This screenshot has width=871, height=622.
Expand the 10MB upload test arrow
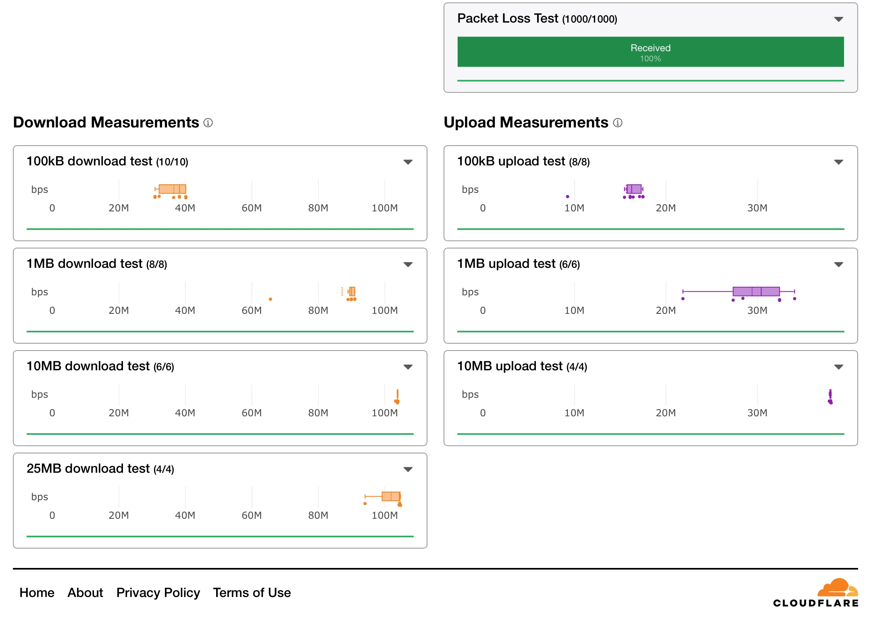(838, 367)
